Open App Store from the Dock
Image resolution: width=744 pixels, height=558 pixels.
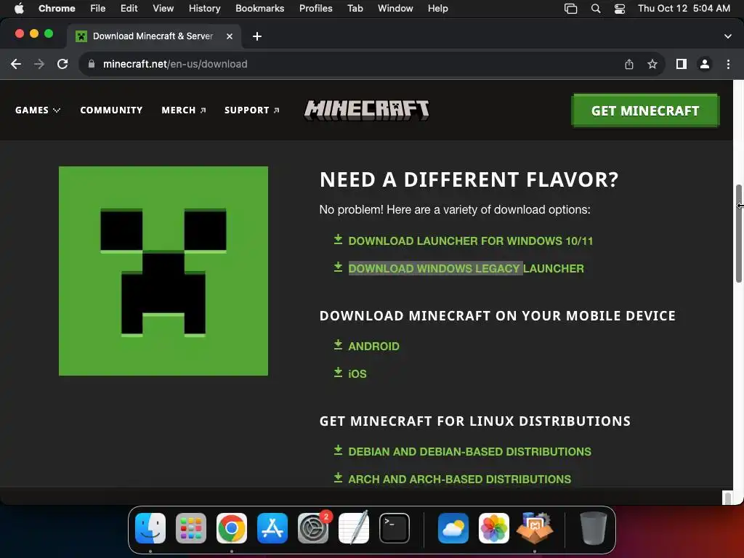(x=272, y=528)
